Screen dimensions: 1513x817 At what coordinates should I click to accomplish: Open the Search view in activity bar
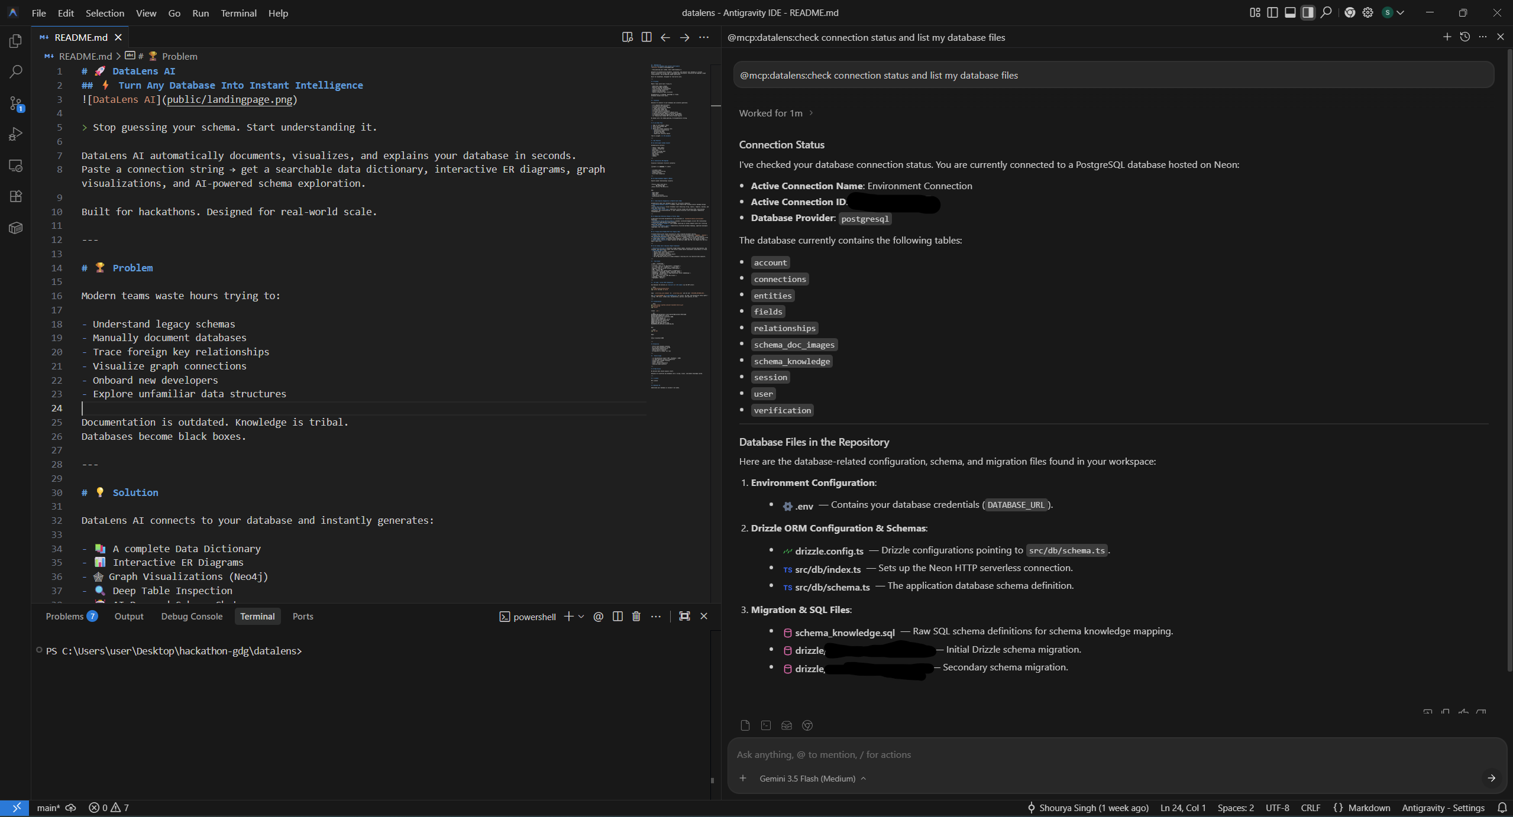pos(16,72)
